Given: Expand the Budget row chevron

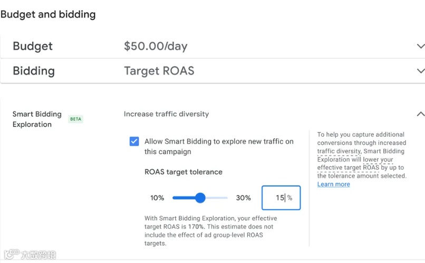Looking at the screenshot, I should (x=420, y=46).
